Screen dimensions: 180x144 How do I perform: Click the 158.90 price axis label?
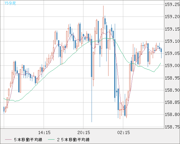(172, 90)
